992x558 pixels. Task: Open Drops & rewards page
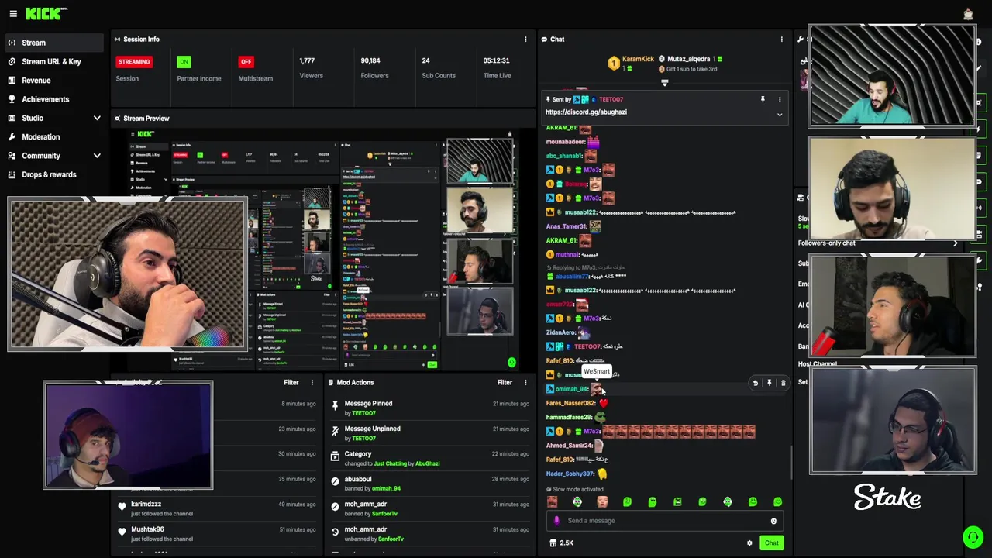point(49,174)
